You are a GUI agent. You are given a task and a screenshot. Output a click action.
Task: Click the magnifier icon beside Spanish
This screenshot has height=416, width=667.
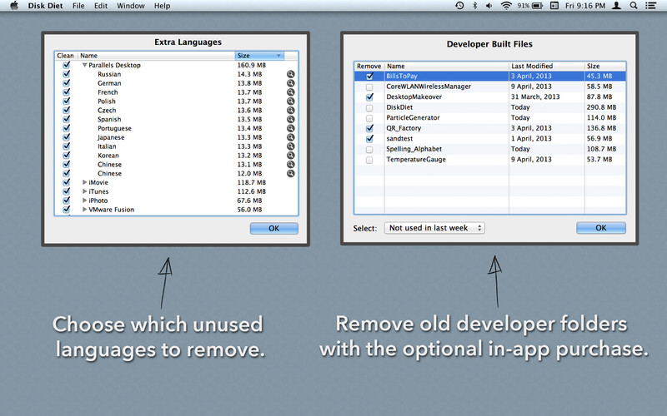click(x=290, y=119)
